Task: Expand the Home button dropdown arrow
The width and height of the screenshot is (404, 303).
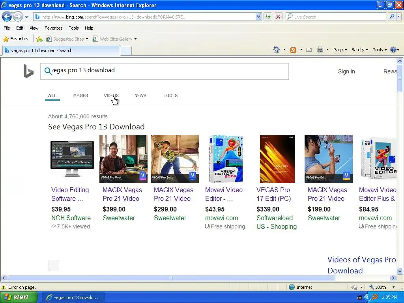Action: 284,50
